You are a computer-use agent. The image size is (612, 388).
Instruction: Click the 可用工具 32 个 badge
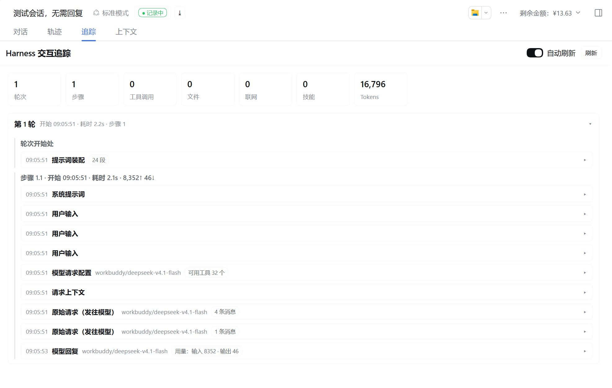tap(206, 273)
